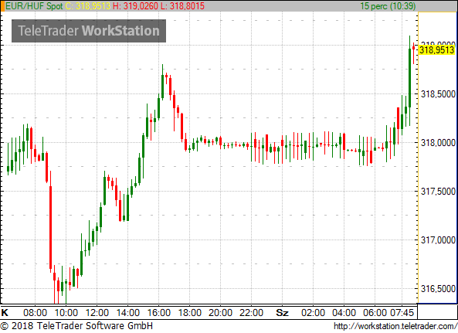Click the K day marker on time axis
Image resolution: width=458 pixels, height=333 pixels.
click(5, 313)
